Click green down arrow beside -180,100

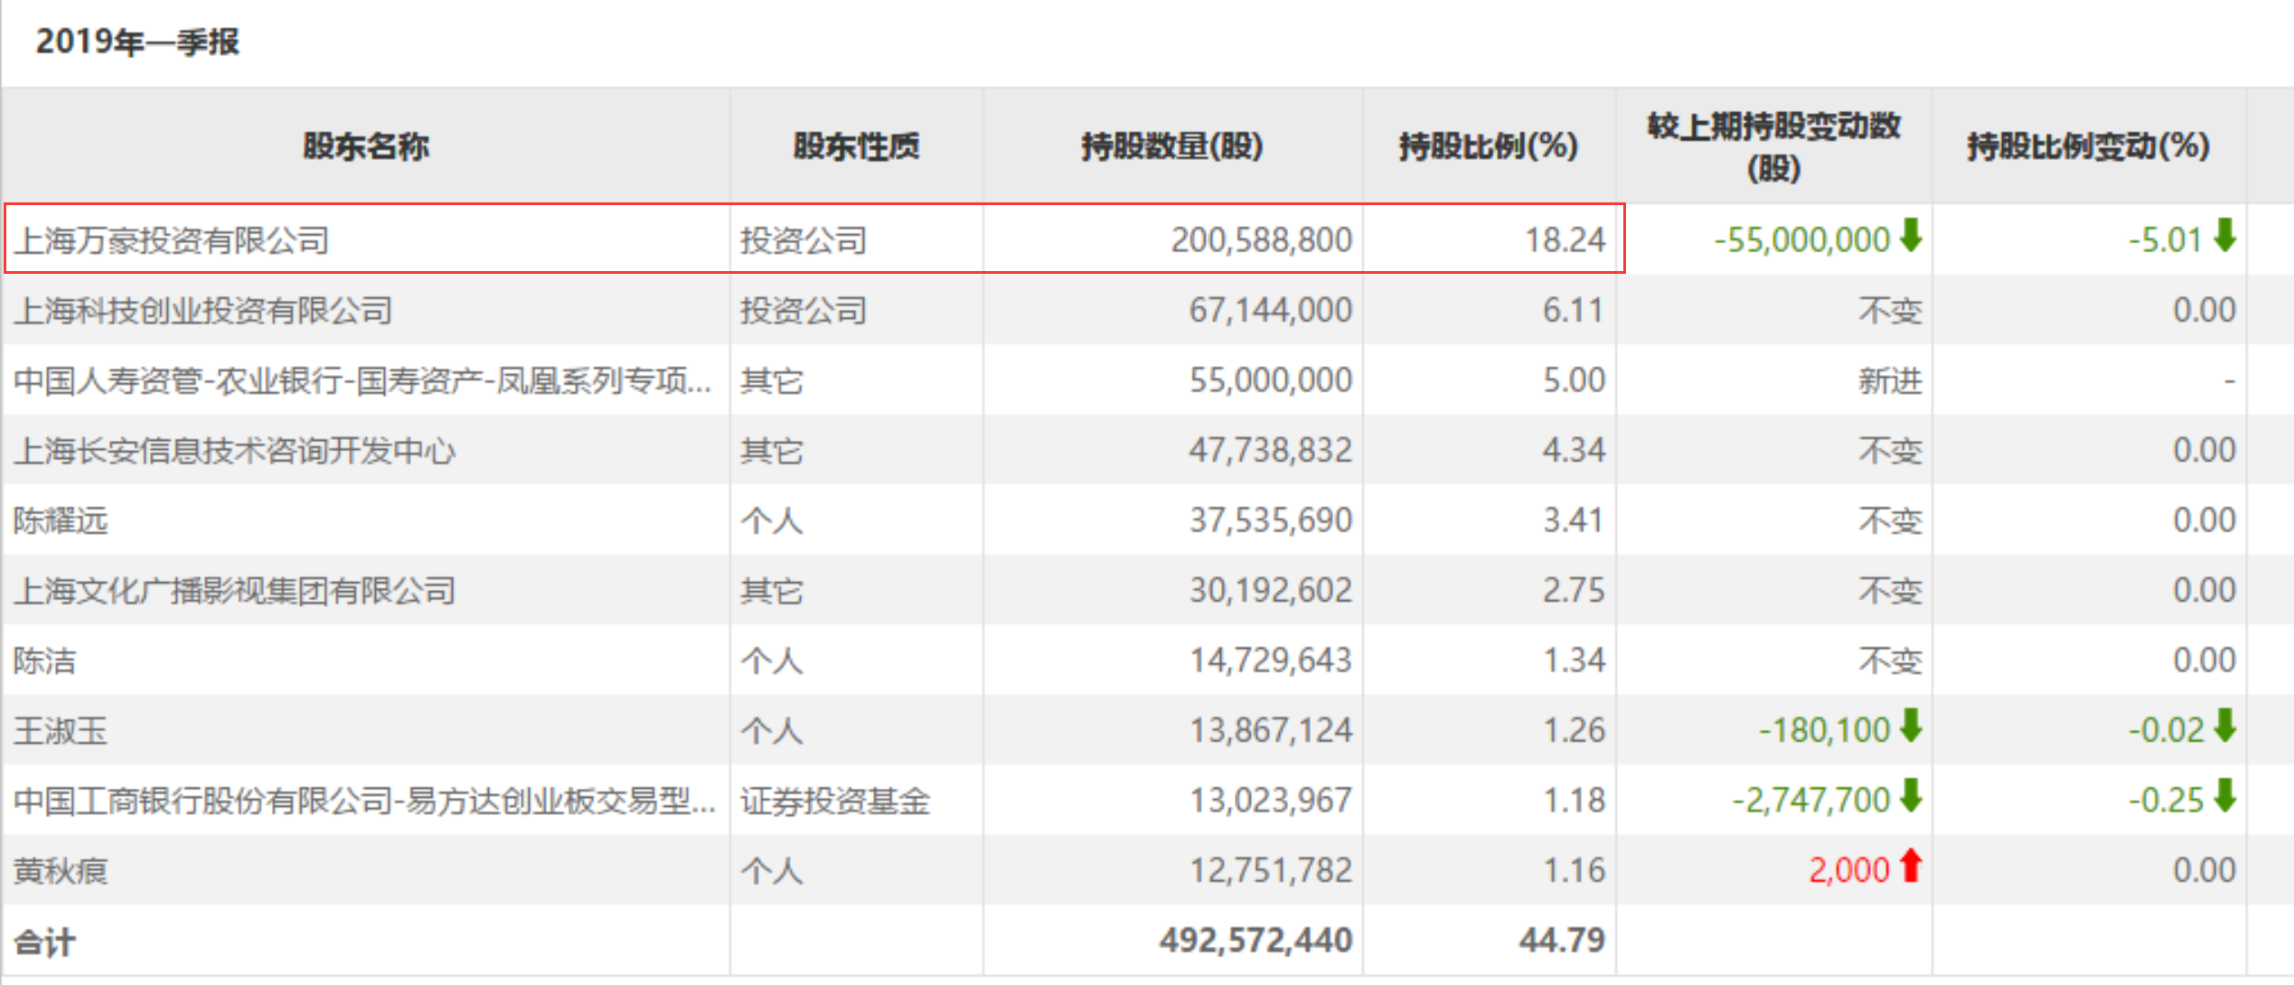[x=1910, y=726]
